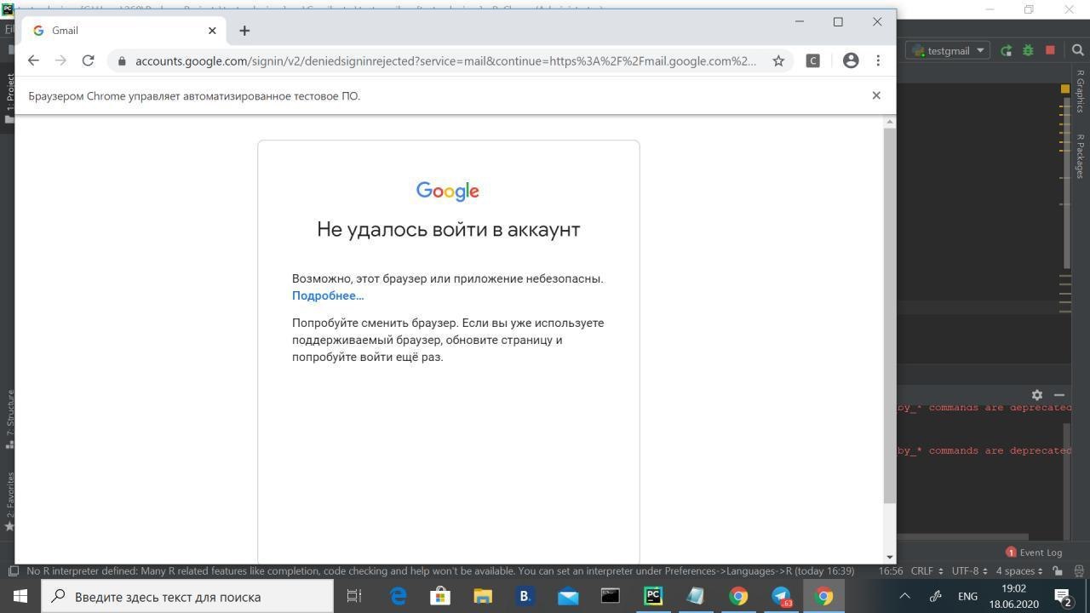Click the CRLF line separator selector
The height and width of the screenshot is (613, 1090).
(x=925, y=571)
